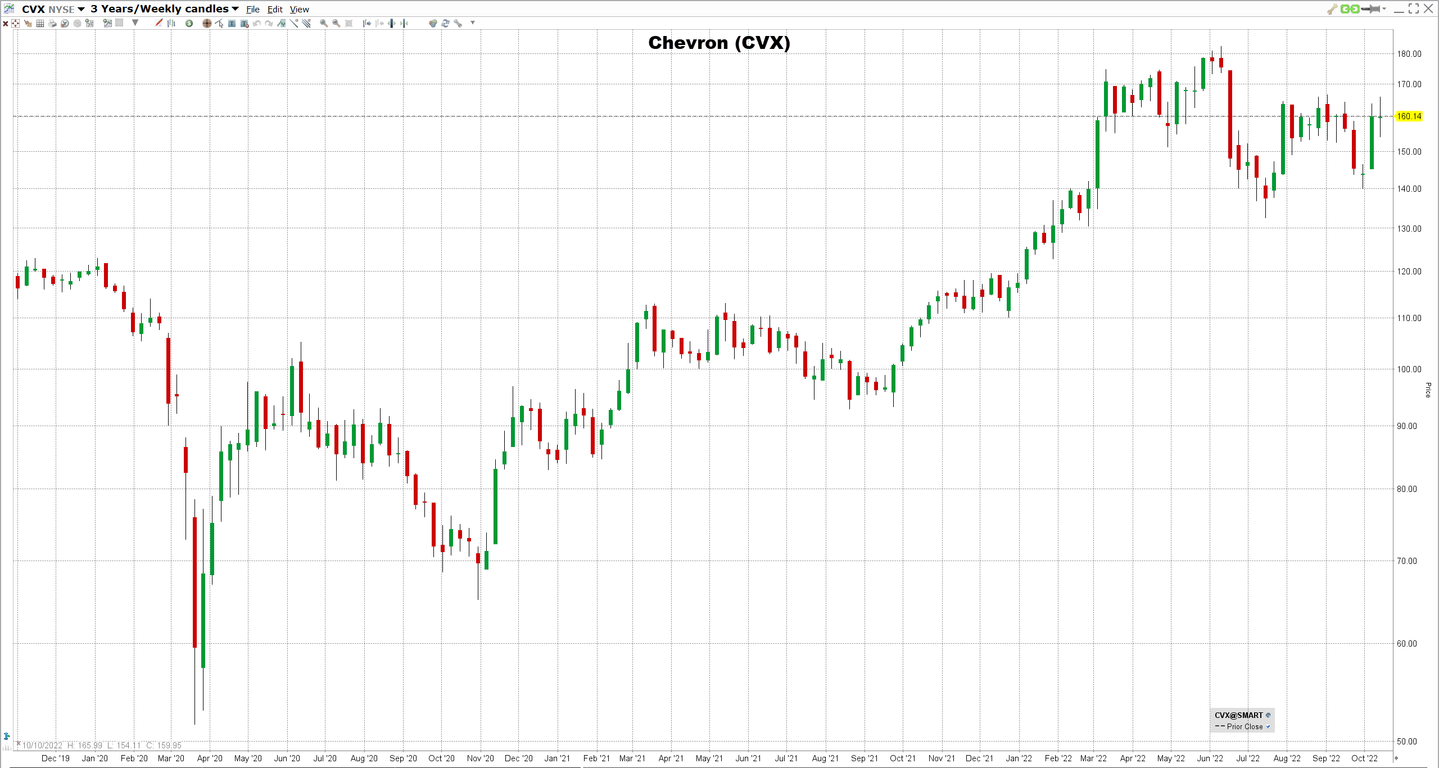The height and width of the screenshot is (768, 1439).
Task: Click the chart app icon in title bar
Action: tap(9, 8)
